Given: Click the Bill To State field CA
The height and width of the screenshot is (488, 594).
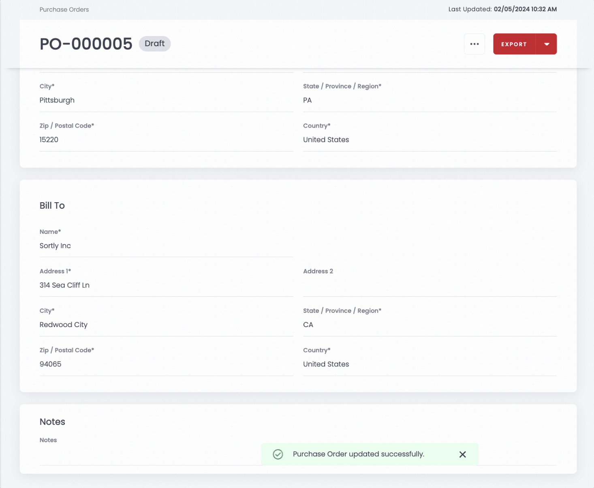Looking at the screenshot, I should click(430, 325).
